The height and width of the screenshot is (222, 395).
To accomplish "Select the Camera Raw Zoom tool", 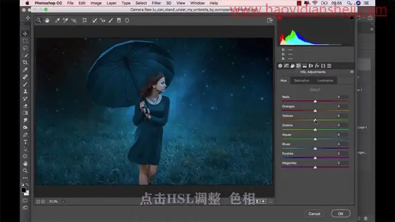I will tap(39, 20).
